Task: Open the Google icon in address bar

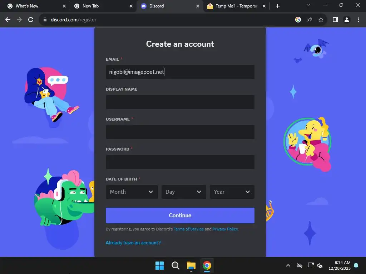Action: pos(298,20)
